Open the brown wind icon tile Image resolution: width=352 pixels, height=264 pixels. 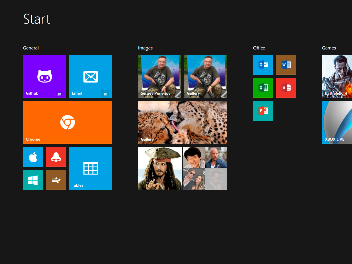pos(56,180)
